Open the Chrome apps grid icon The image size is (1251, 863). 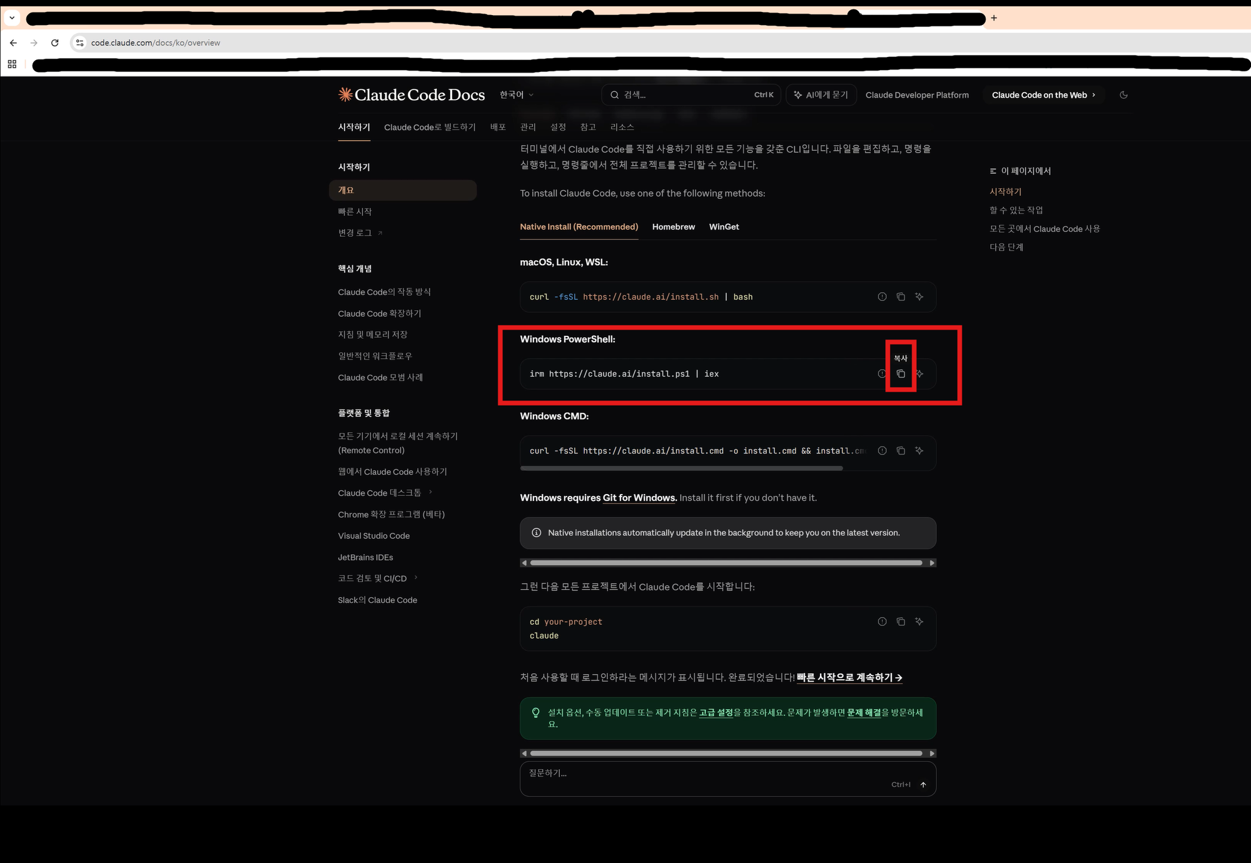[12, 64]
